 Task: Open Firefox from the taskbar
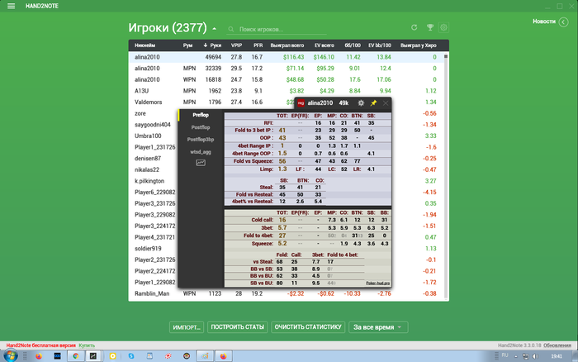(x=39, y=356)
